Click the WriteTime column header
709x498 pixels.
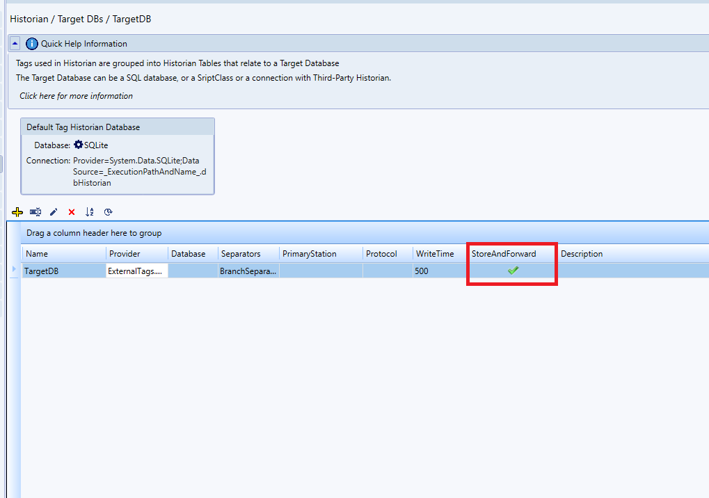click(x=434, y=254)
